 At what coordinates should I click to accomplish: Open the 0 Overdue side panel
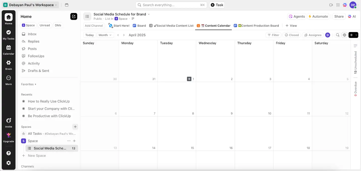355,89
